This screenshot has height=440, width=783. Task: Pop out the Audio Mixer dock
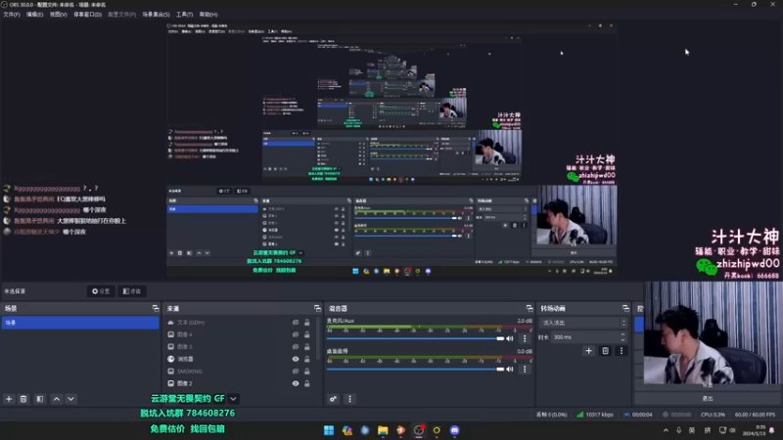tap(530, 308)
